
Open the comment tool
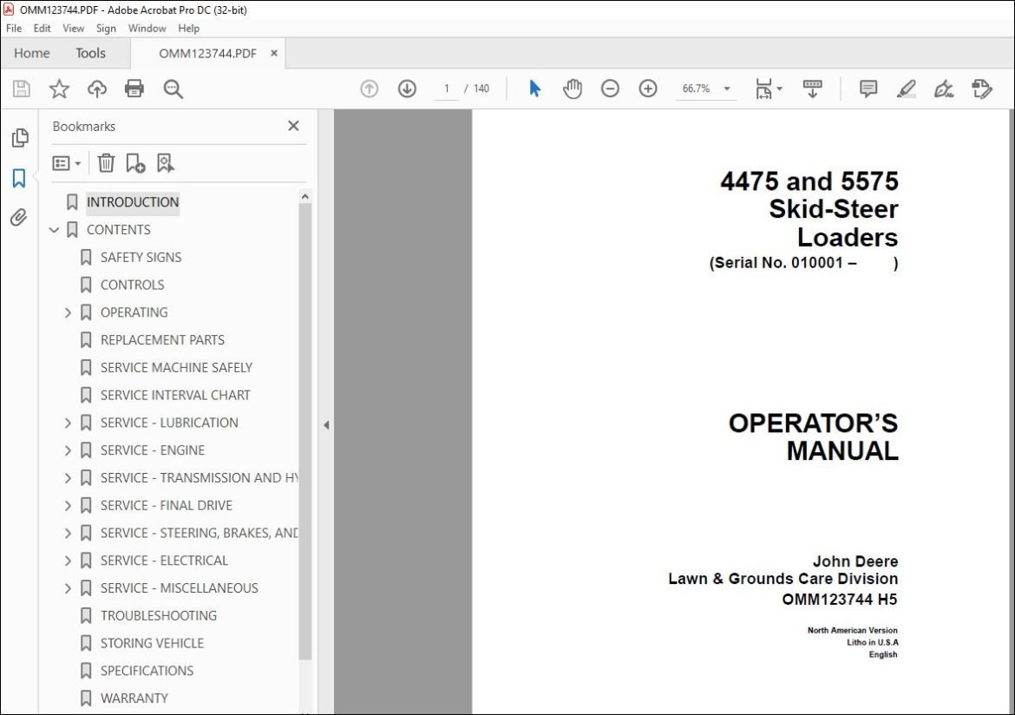click(x=866, y=89)
